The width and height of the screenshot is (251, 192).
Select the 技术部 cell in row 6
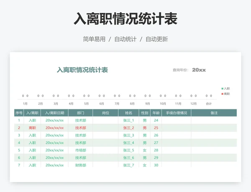(x=80, y=158)
